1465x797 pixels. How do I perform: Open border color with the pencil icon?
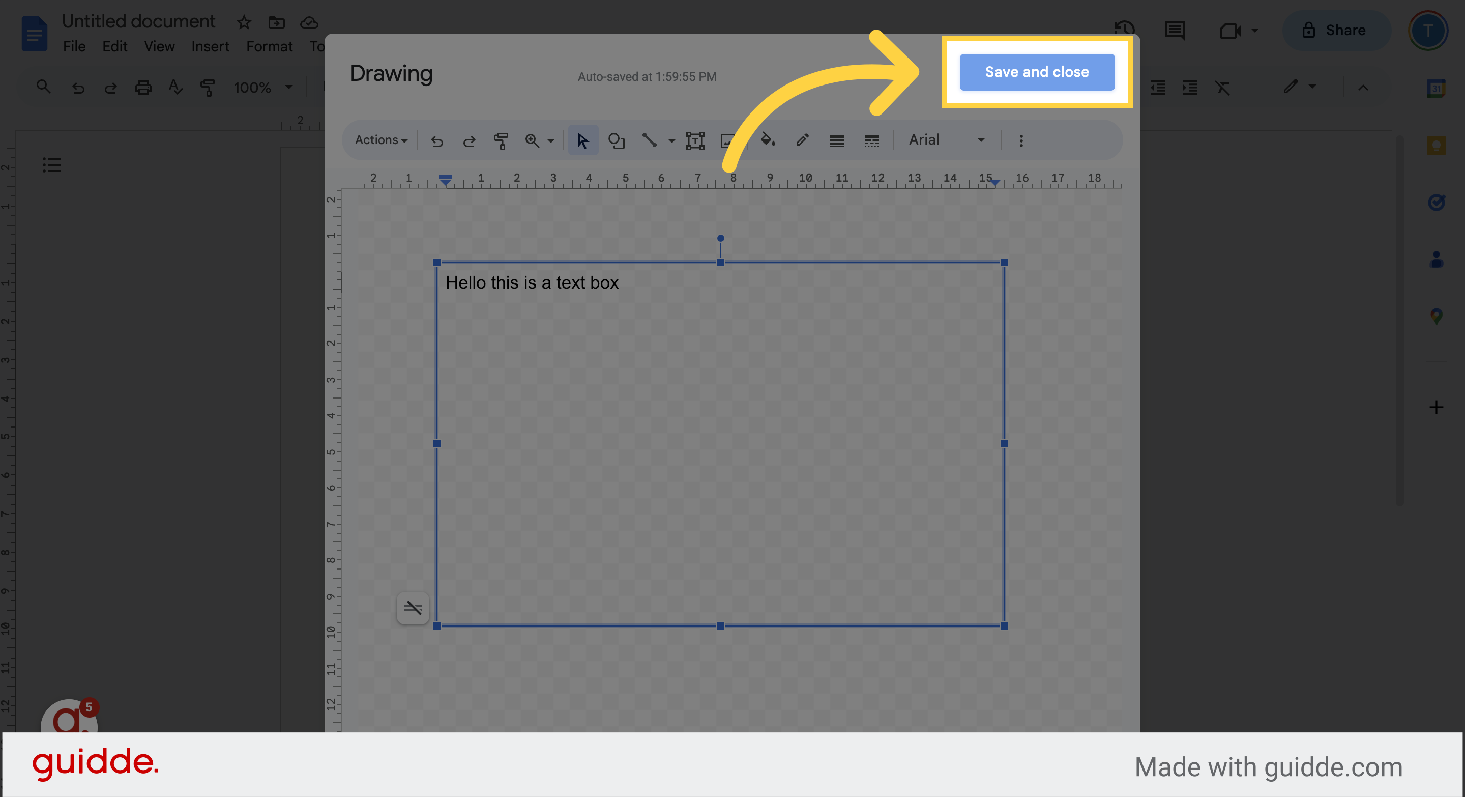(802, 140)
